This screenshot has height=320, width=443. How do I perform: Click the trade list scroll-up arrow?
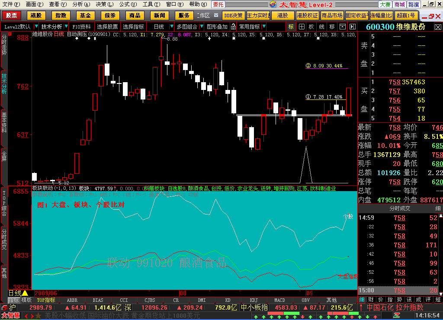pos(441,215)
